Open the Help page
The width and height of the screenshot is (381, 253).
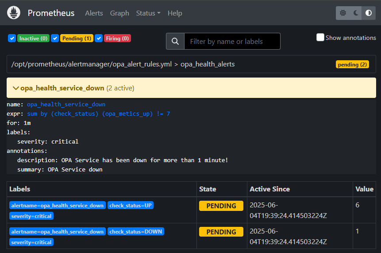tap(175, 13)
